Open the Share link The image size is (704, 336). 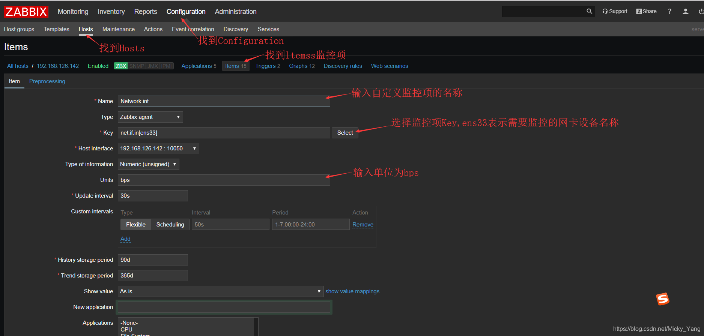[646, 12]
